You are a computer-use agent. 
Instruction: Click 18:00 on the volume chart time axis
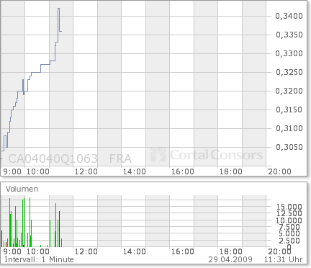[x=231, y=251]
